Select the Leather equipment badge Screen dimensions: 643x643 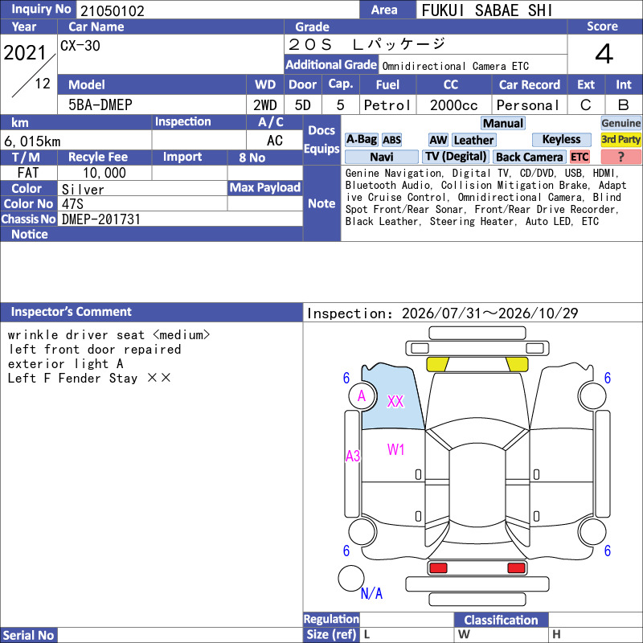pos(473,140)
